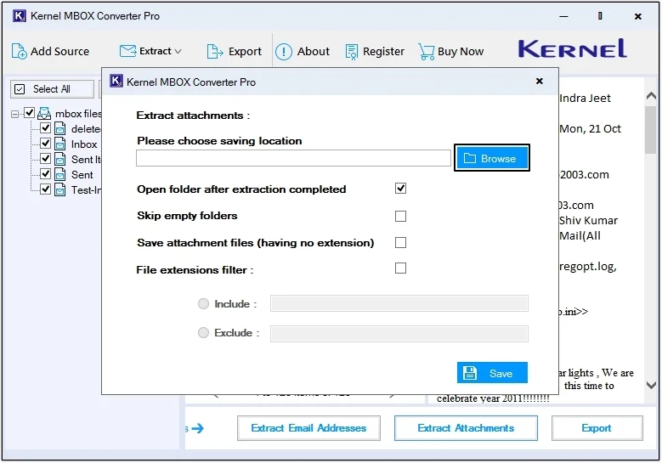Enable Skip empty folders checkbox

[400, 216]
